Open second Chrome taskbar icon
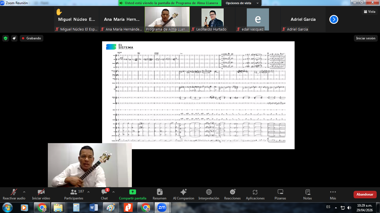Screen dimensions: 380x213 click(145, 207)
